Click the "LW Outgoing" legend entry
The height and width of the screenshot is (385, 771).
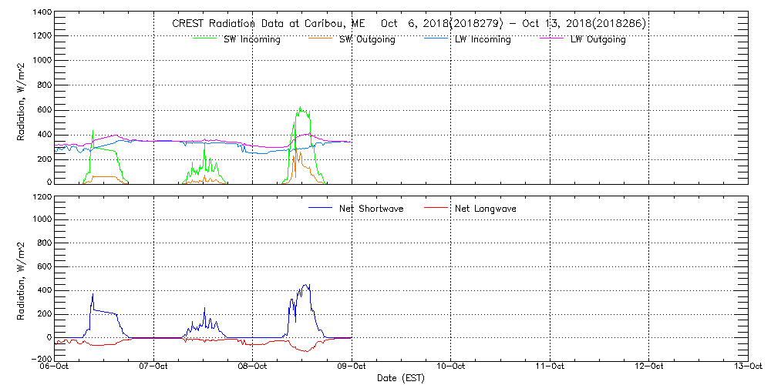point(598,39)
